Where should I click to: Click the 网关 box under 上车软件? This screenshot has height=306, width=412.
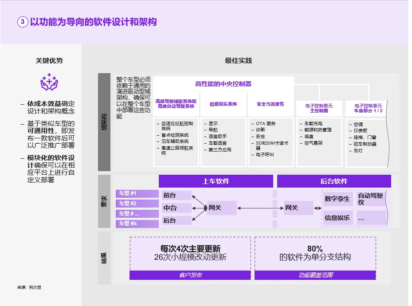(x=221, y=208)
